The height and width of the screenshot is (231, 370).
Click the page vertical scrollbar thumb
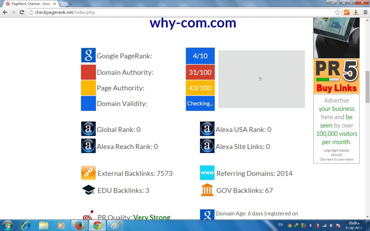pyautogui.click(x=367, y=87)
